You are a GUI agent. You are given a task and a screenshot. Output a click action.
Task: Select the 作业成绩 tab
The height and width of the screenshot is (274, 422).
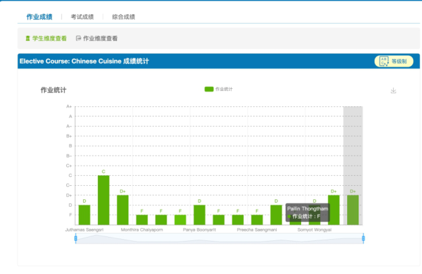point(39,17)
